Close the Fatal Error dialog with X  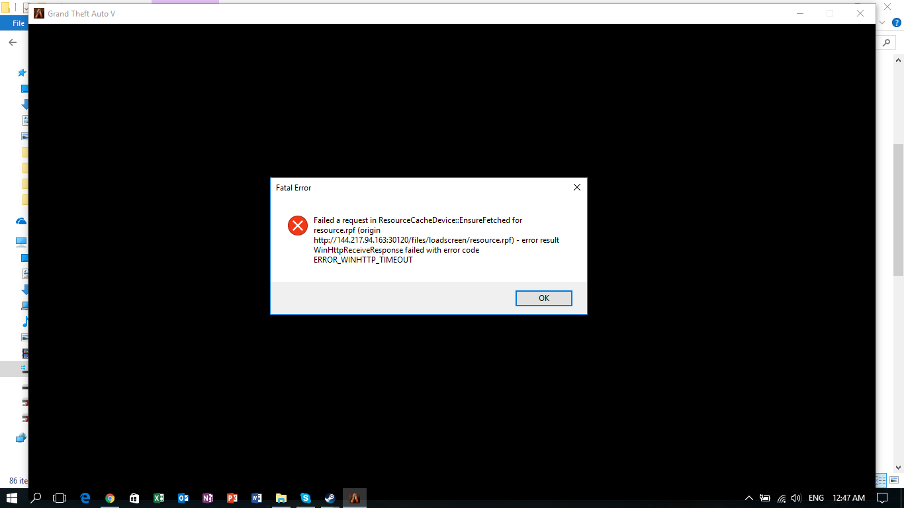(576, 188)
